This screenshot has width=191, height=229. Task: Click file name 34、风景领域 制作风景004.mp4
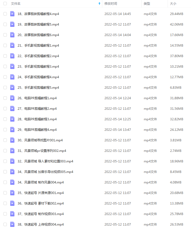41,182
